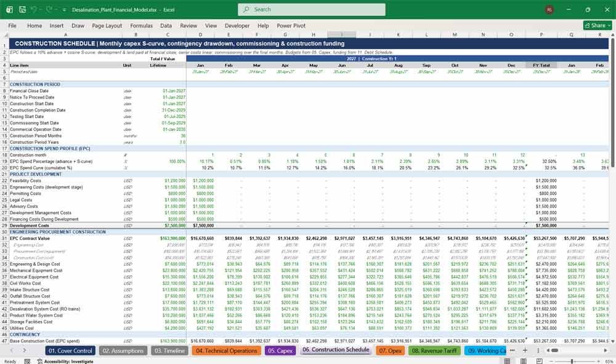Switch to sheet 04. Technical Operations
The width and height of the screenshot is (616, 364).
tap(226, 350)
